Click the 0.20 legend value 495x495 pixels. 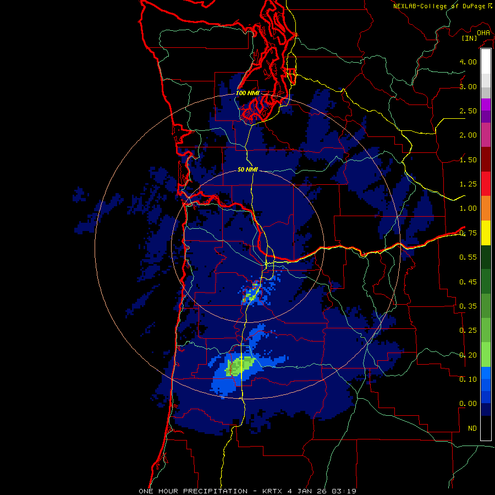(468, 355)
